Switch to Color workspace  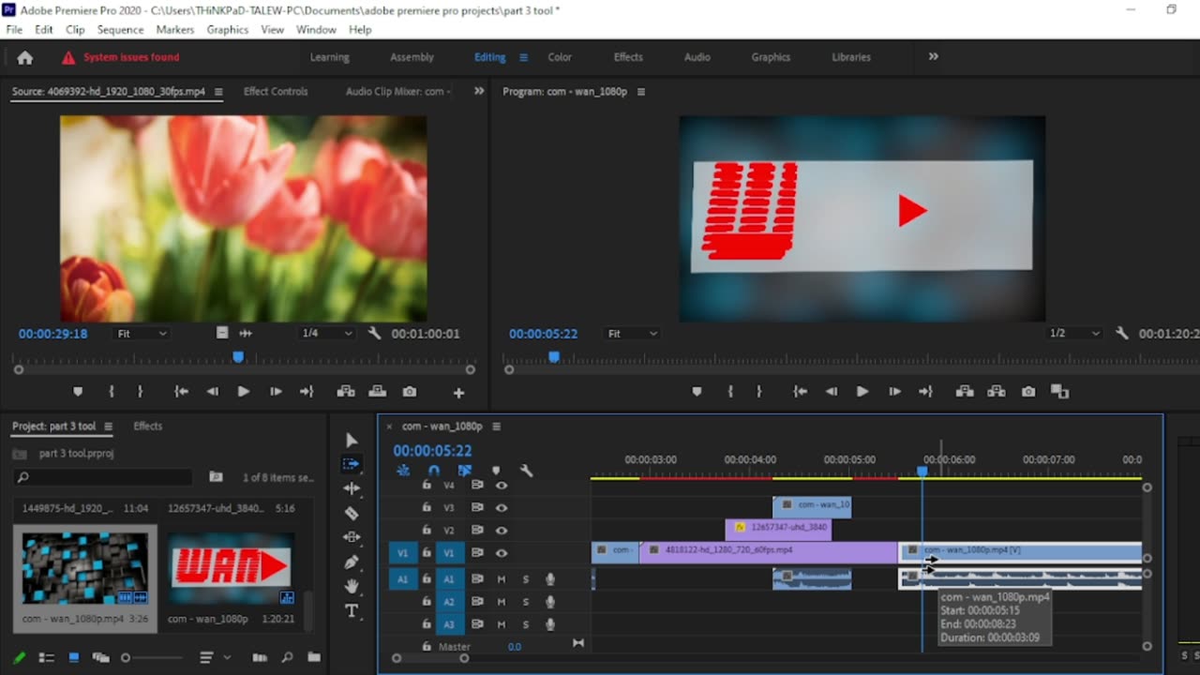click(560, 57)
